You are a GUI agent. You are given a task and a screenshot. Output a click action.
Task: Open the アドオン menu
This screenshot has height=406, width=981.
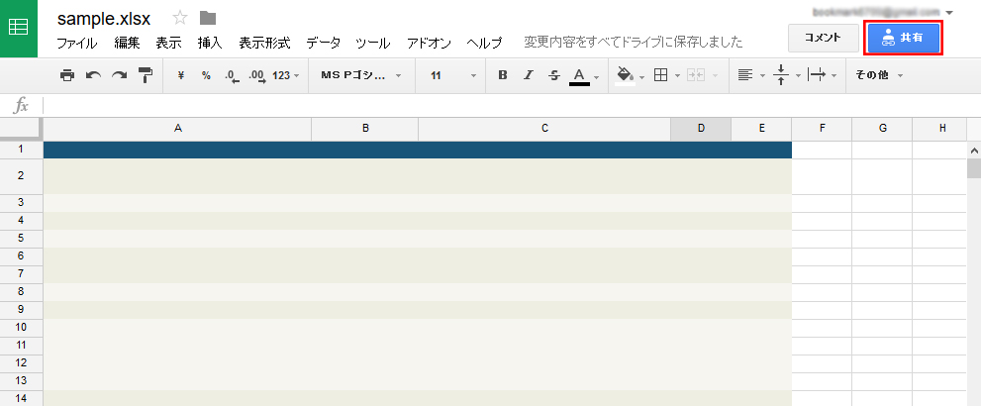click(429, 44)
